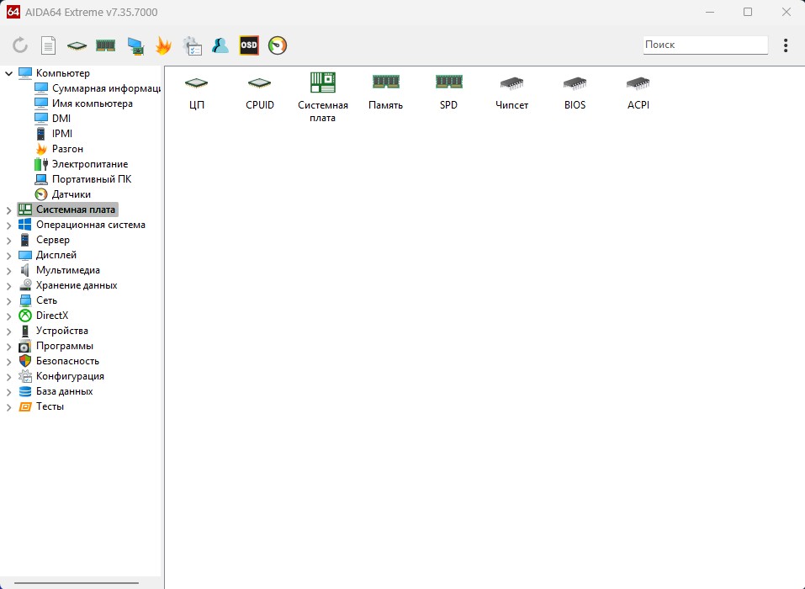Expand the Сеть tree node
Screen dimensions: 805x589
8,301
